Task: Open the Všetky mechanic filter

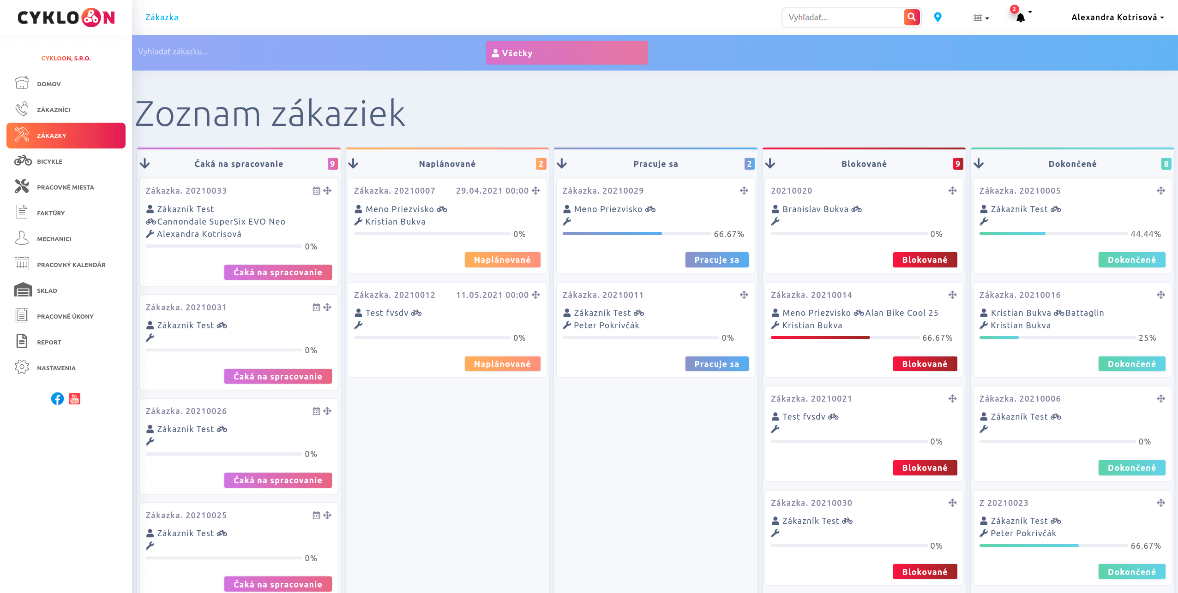Action: [567, 53]
